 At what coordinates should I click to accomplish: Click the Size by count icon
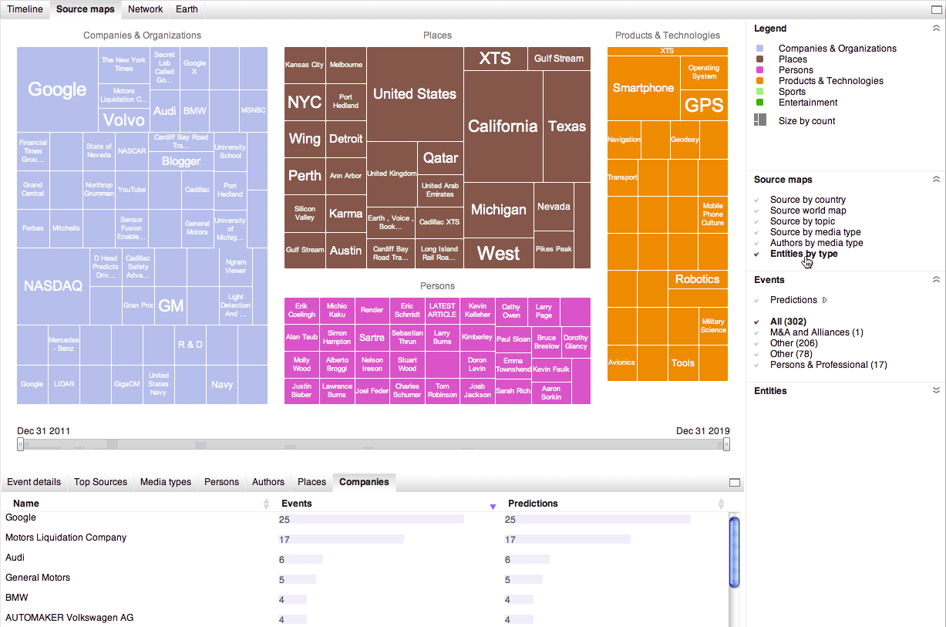click(x=760, y=120)
